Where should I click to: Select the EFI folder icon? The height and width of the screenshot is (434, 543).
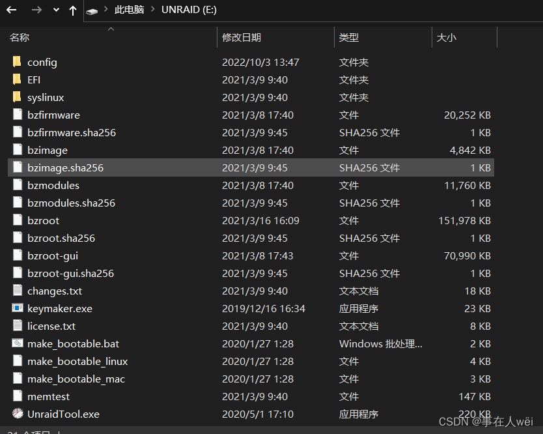(17, 80)
